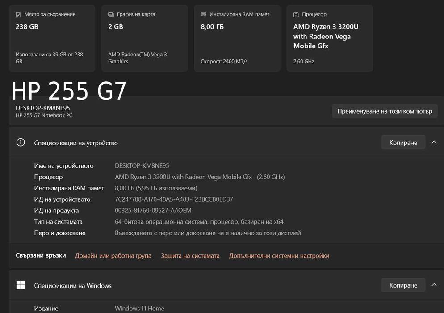Click the processor chip icon beside Процесор
The image size is (444, 313).
click(296, 14)
